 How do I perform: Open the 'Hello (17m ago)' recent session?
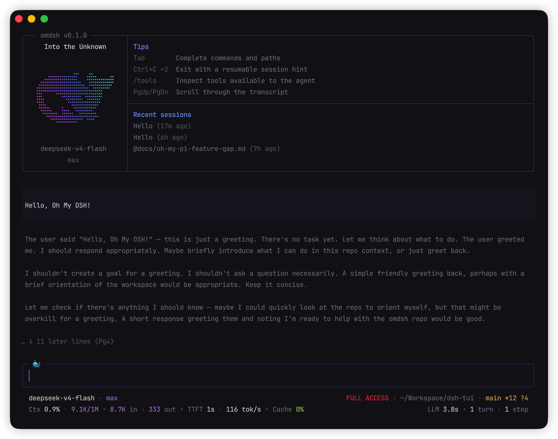coord(162,126)
